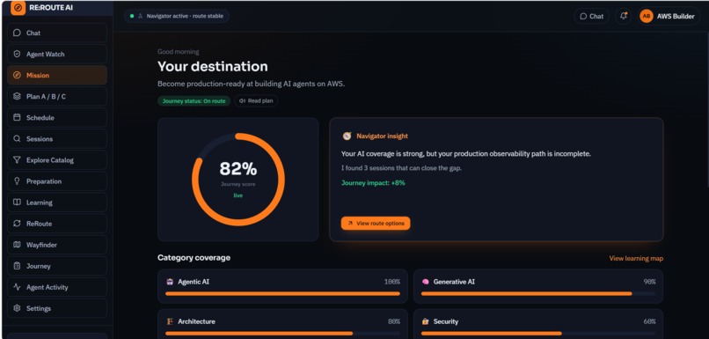Click Journey status: On route badge
Image resolution: width=709 pixels, height=339 pixels.
coord(194,101)
